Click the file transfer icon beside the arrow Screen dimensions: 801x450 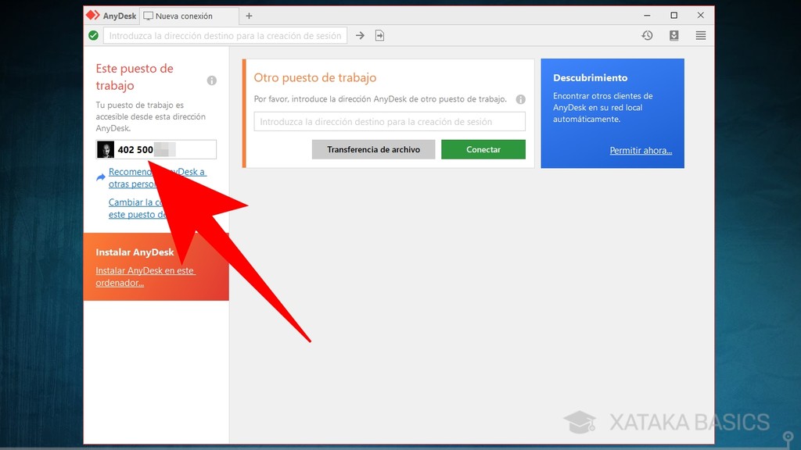379,36
